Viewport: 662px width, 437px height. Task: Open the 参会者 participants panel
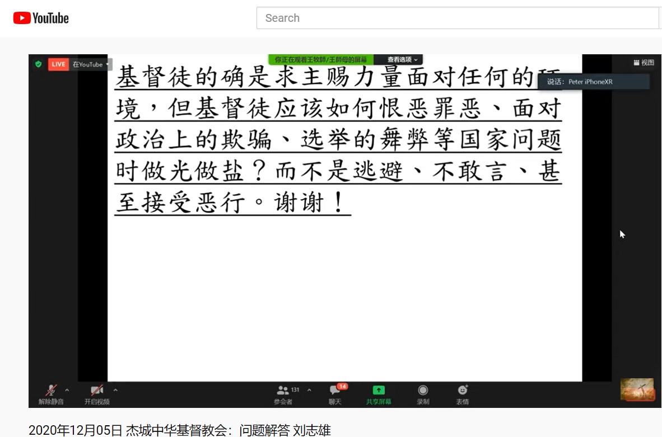click(x=283, y=391)
